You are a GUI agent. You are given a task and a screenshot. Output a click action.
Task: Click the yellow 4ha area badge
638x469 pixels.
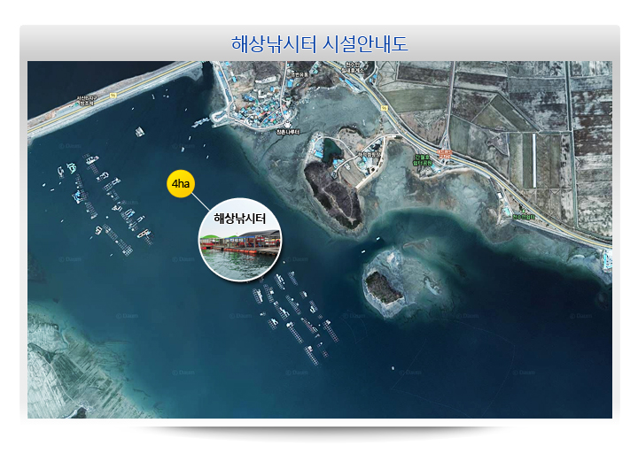[x=180, y=184]
